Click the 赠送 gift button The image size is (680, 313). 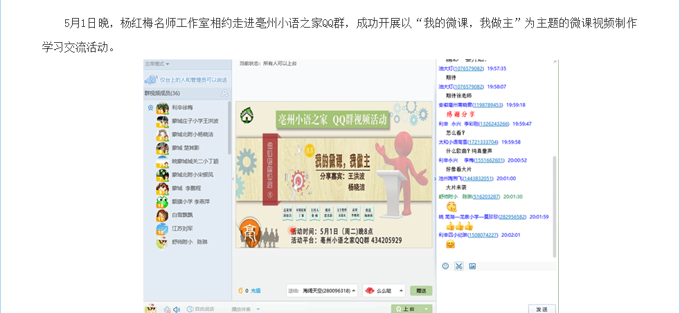pos(421,290)
